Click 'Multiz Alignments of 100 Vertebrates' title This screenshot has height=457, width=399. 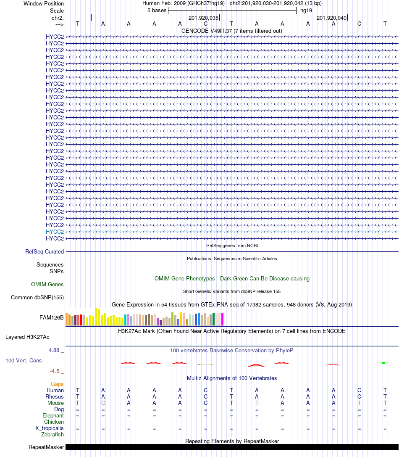coord(232,378)
